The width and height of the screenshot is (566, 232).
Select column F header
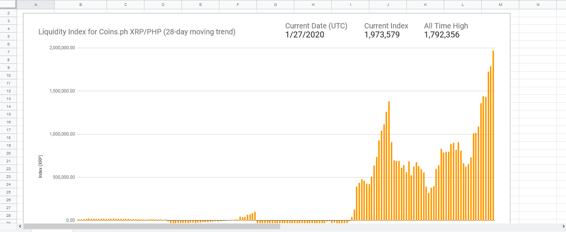(238, 4)
